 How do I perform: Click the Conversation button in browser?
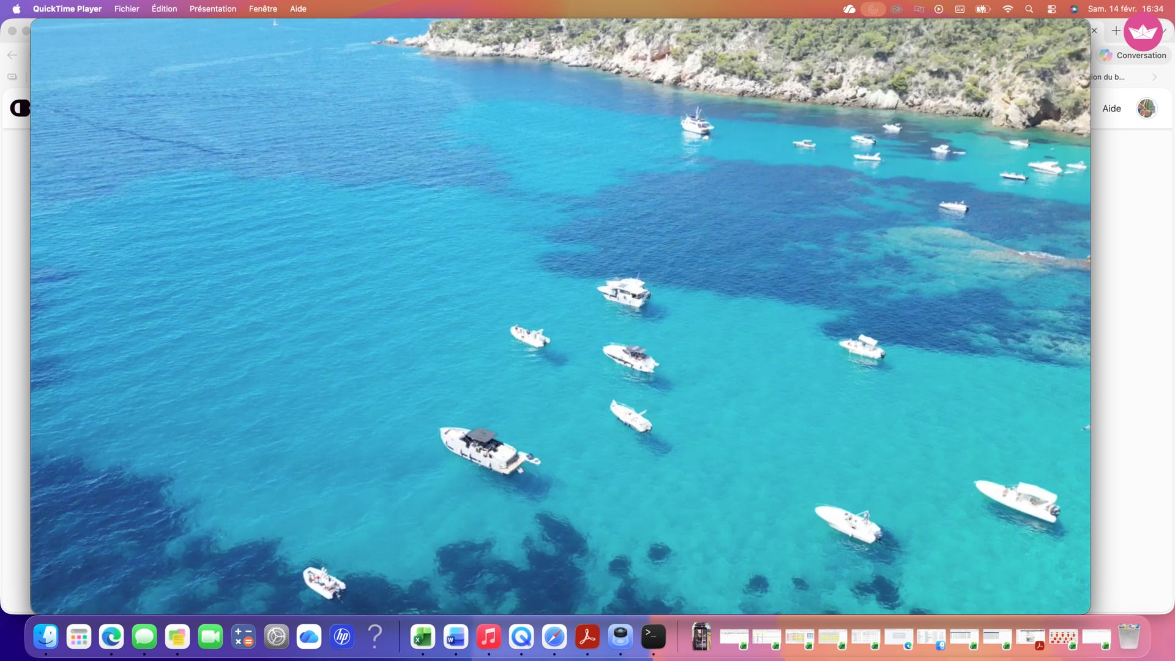point(1133,55)
